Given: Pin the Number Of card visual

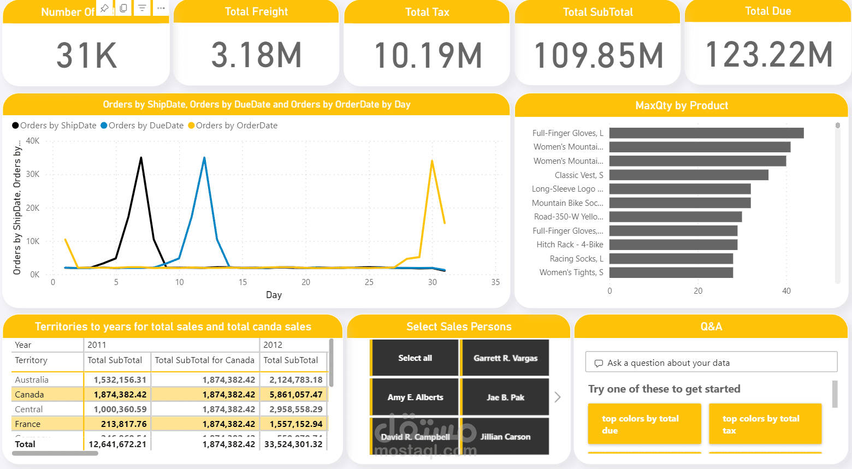Looking at the screenshot, I should (104, 8).
